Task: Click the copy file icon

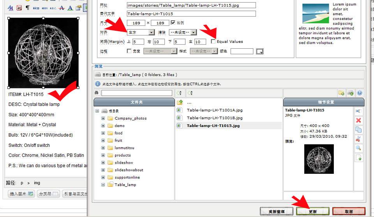Action: pos(358,129)
